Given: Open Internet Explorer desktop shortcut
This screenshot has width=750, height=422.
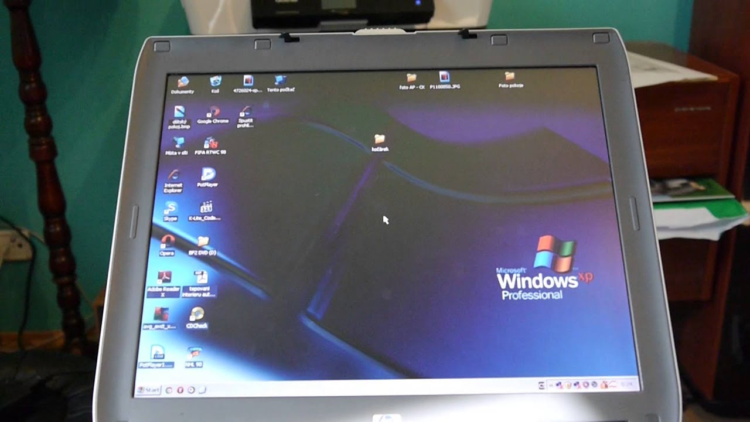Looking at the screenshot, I should (173, 181).
